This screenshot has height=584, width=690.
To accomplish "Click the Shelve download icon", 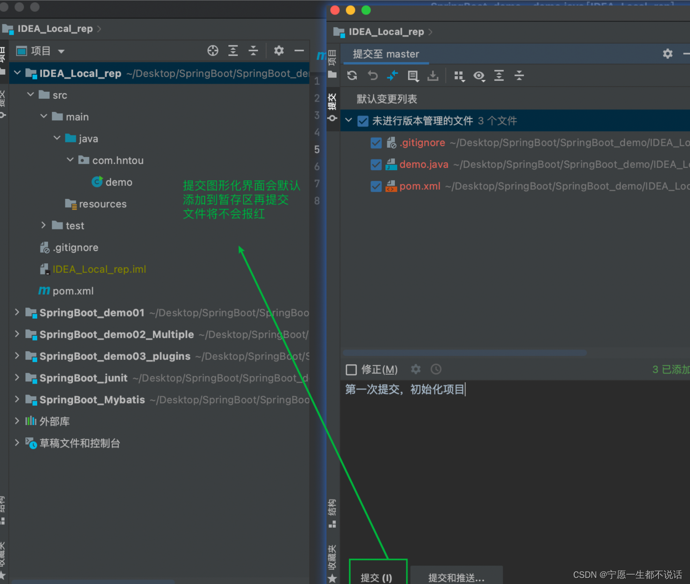I will (x=433, y=76).
